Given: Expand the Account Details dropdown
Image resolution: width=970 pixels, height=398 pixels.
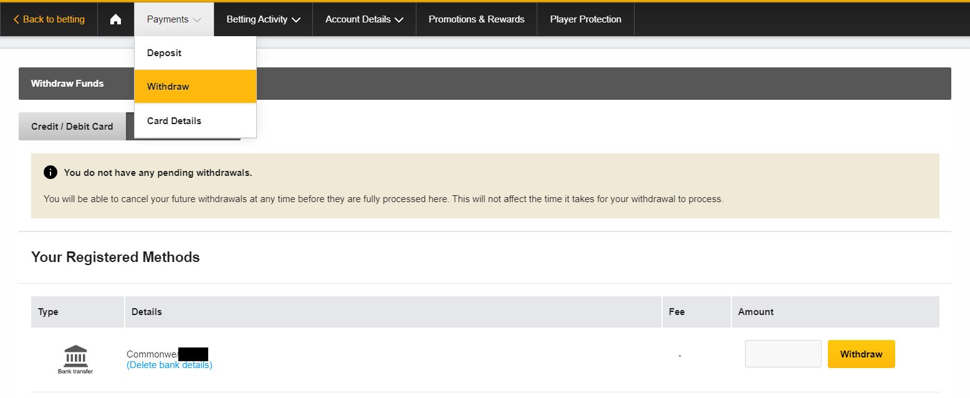Looking at the screenshot, I should pos(363,19).
